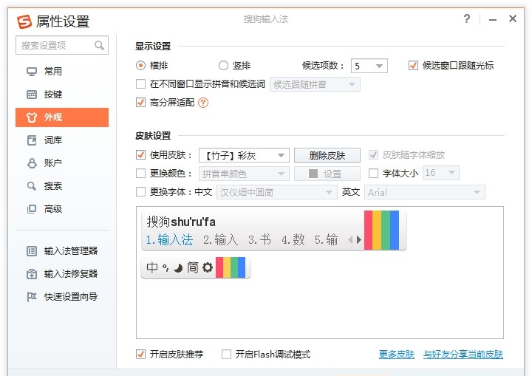This screenshot has height=376, width=532.
Task: Open the help question mark in title bar
Action: click(x=467, y=19)
